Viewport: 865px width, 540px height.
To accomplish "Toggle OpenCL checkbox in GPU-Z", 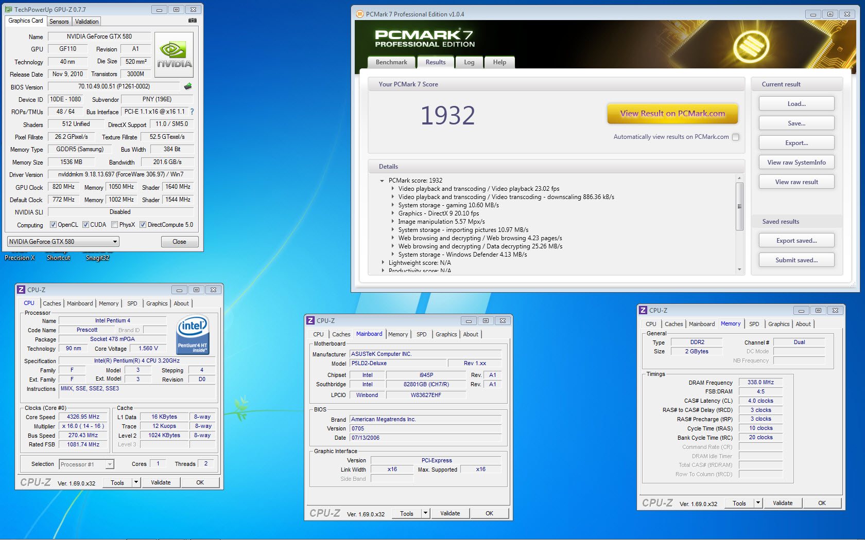I will [x=53, y=225].
